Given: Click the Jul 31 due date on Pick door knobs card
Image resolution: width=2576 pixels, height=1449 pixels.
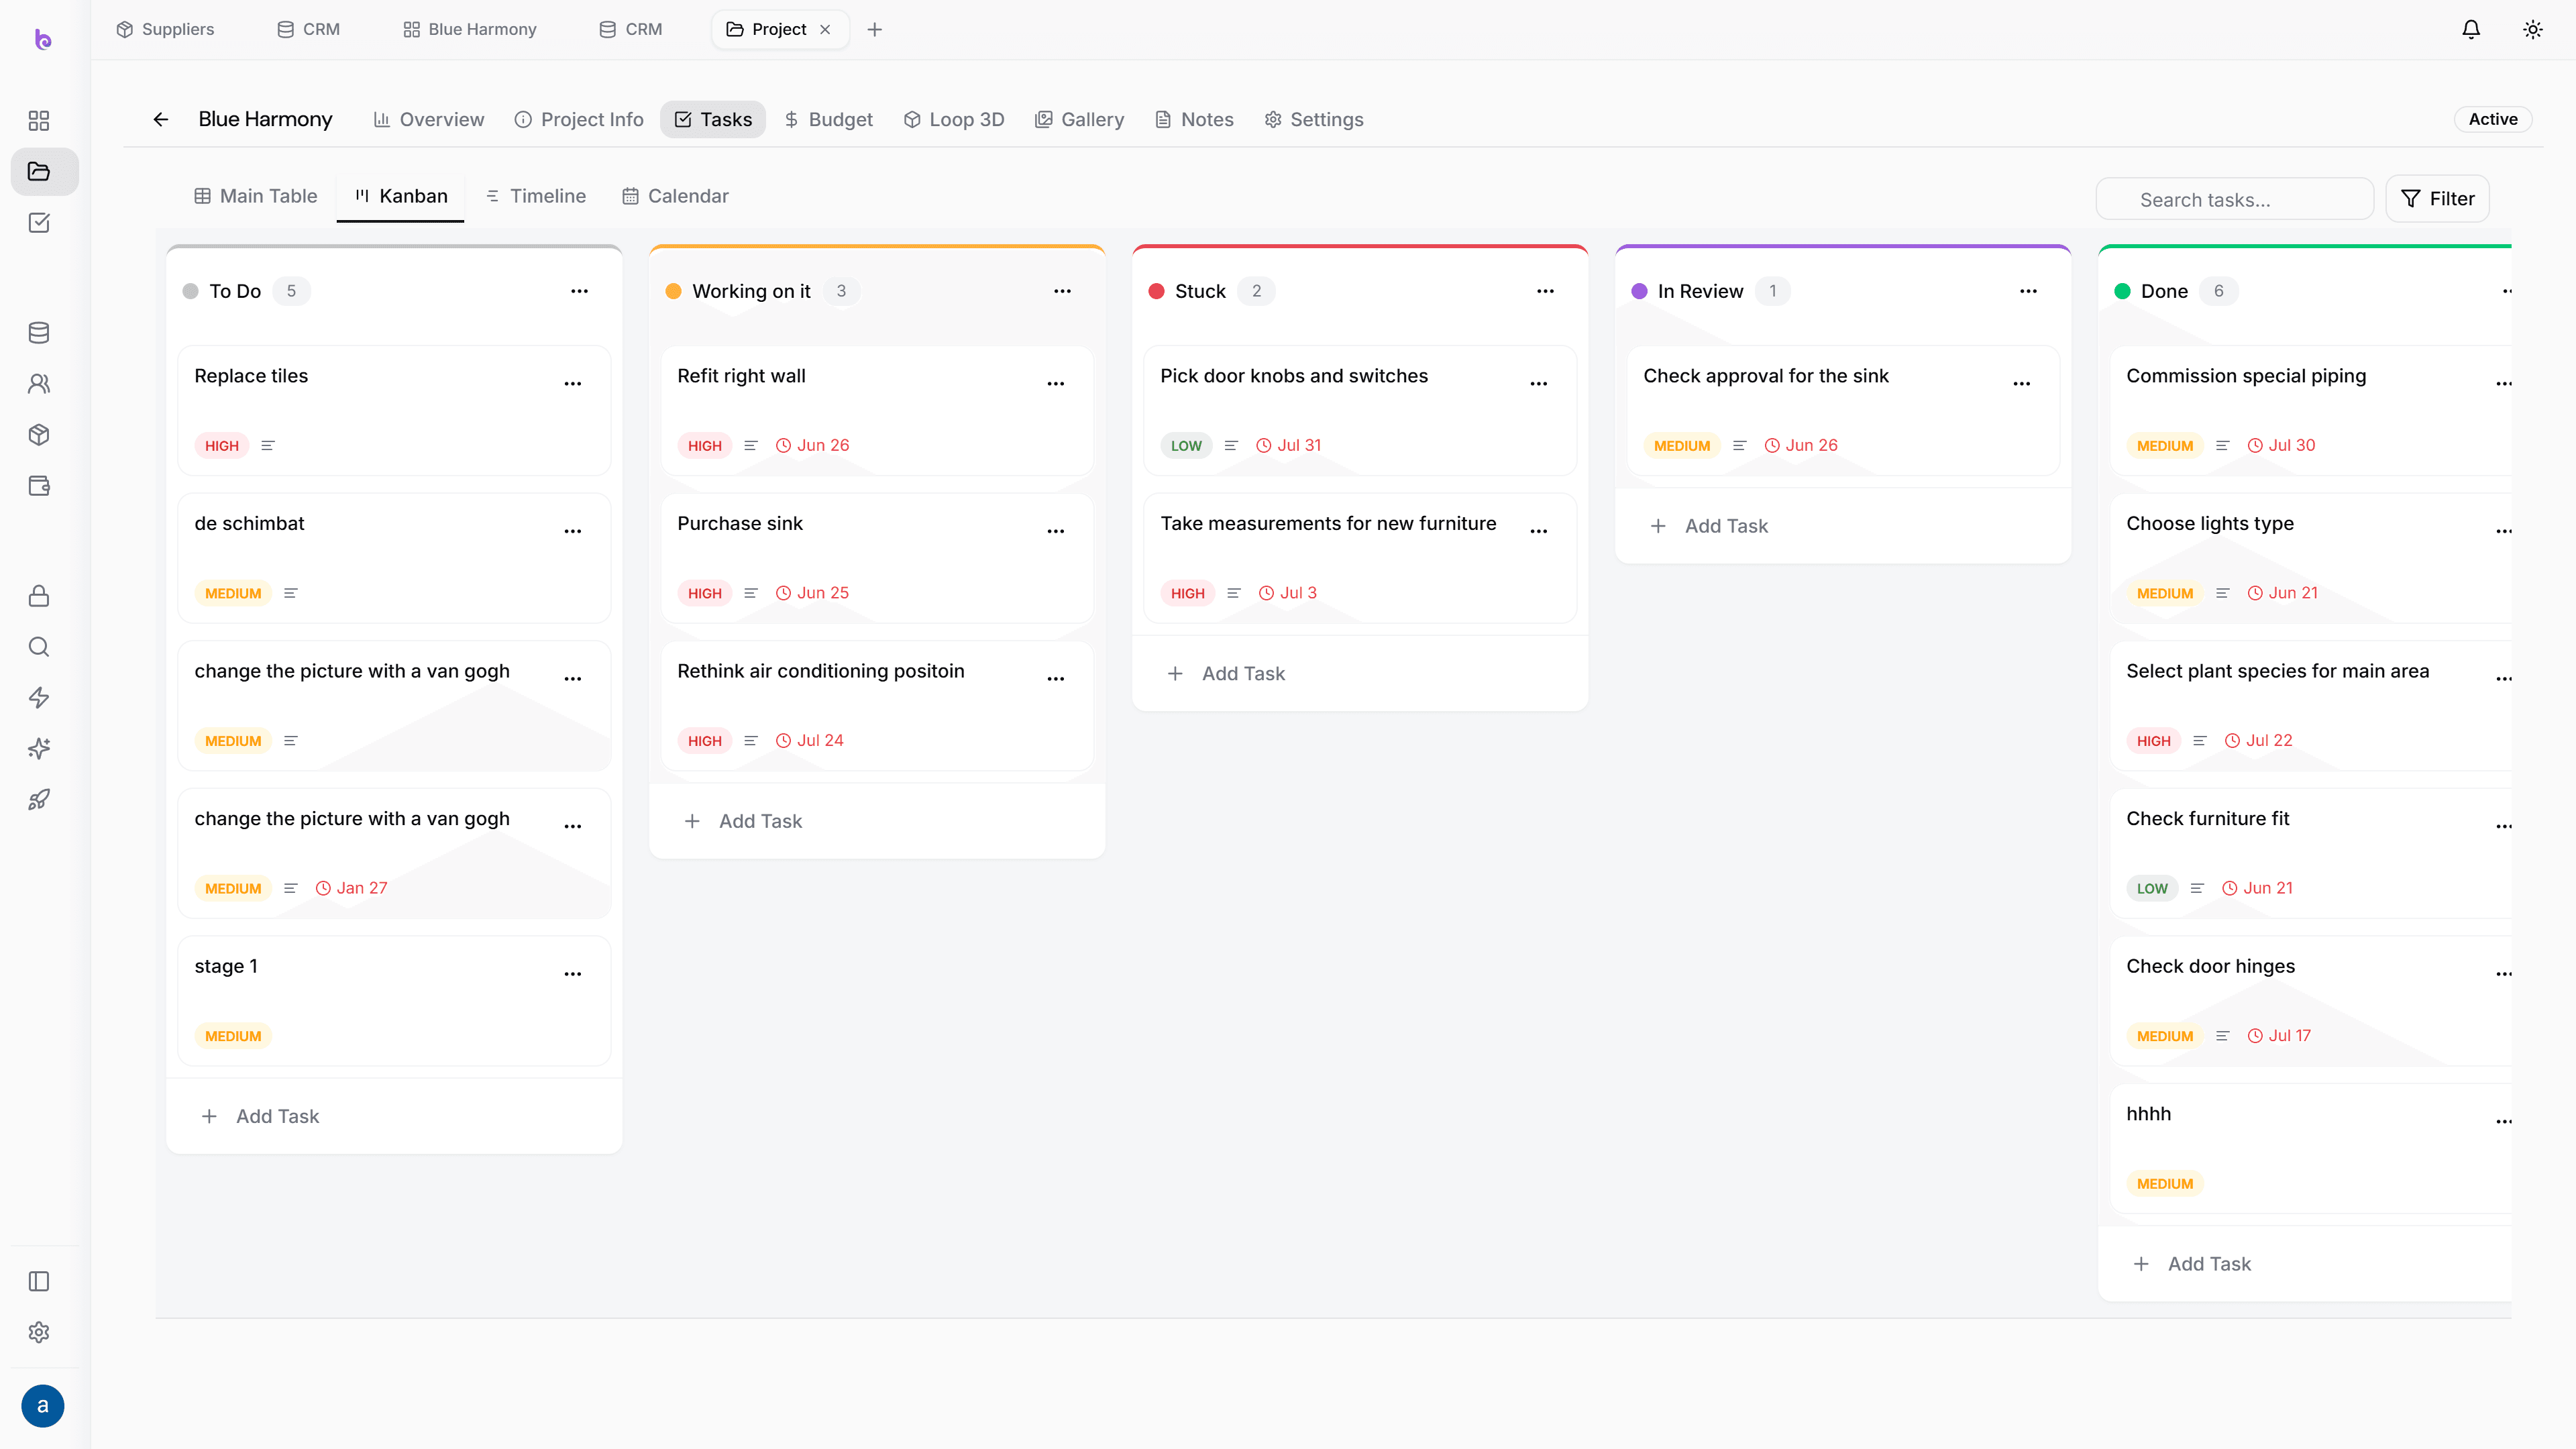Looking at the screenshot, I should coord(1289,446).
